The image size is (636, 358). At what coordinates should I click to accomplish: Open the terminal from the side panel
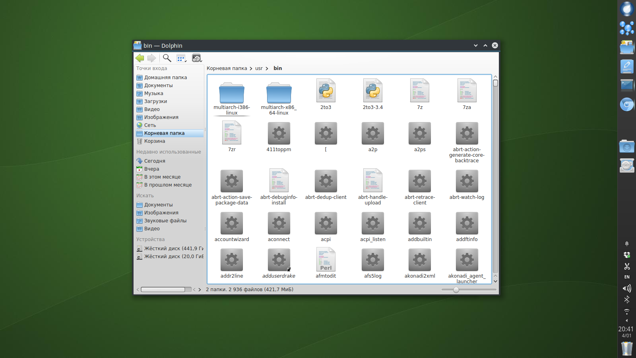point(627,85)
